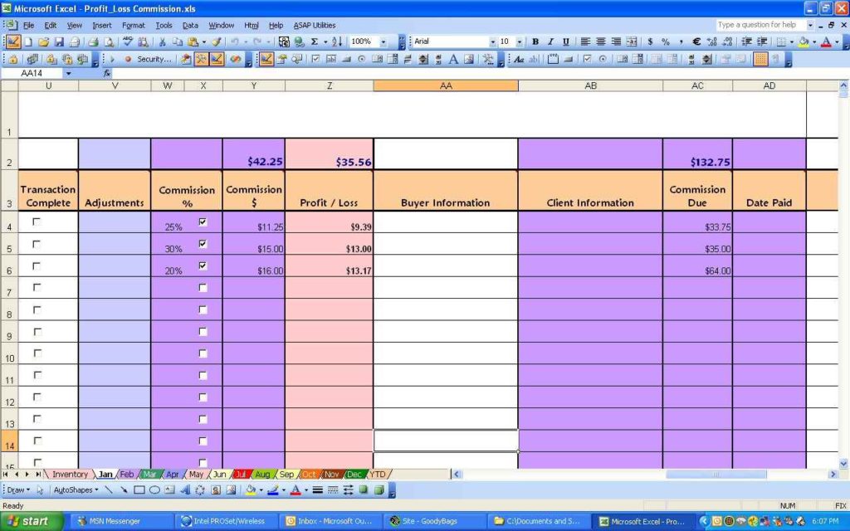850x531 pixels.
Task: Open the Zoom 100% dropdown
Action: pyautogui.click(x=383, y=41)
